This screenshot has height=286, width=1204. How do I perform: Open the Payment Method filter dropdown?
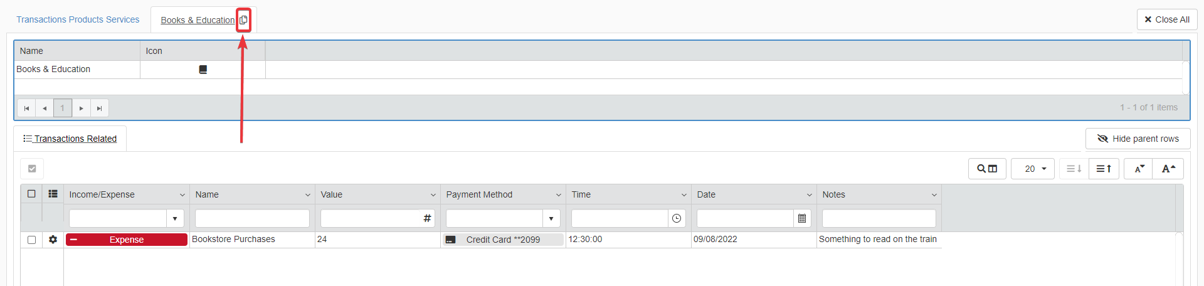point(551,218)
